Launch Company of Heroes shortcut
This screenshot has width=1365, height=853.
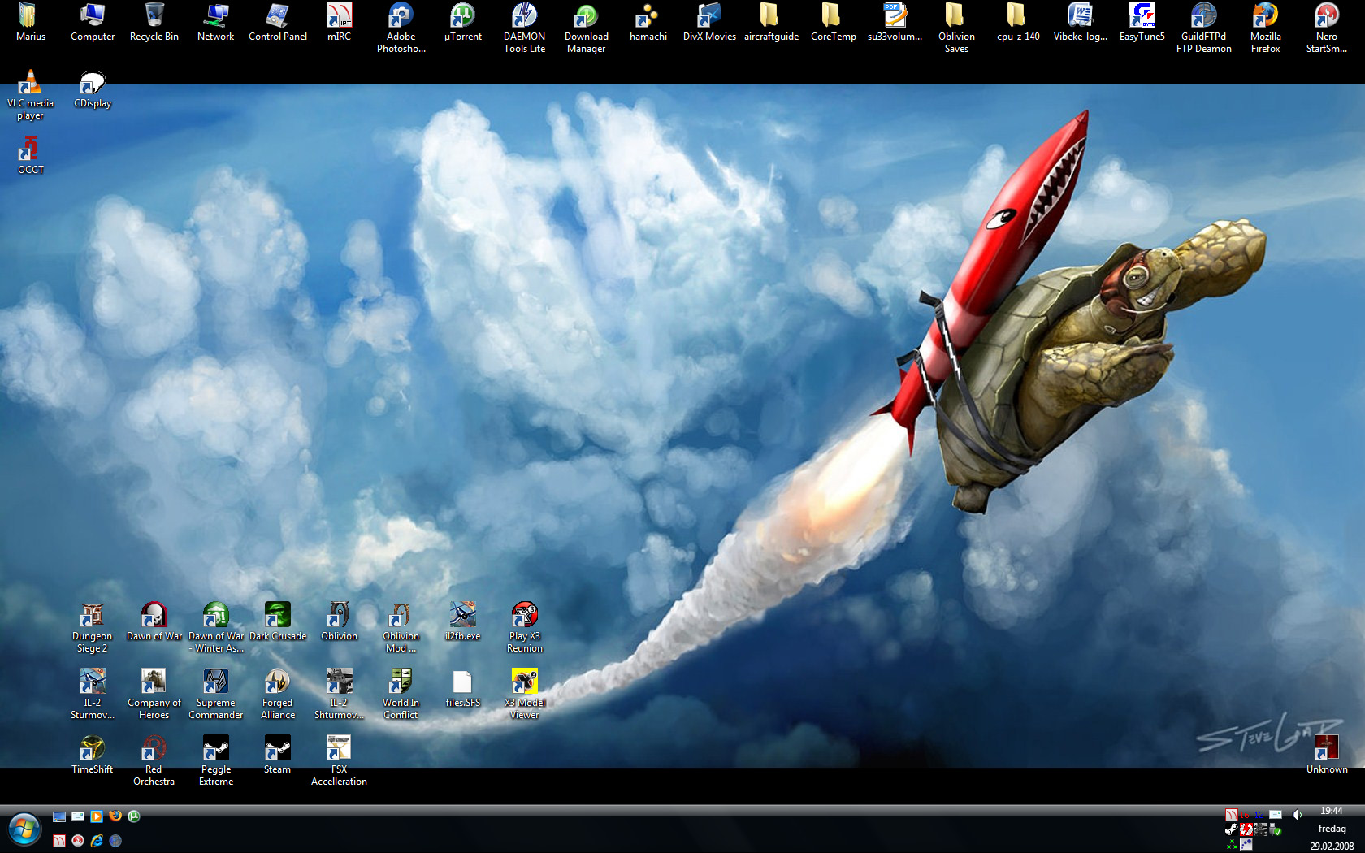154,682
